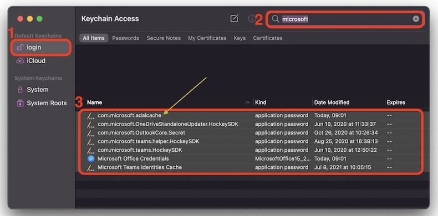
Task: Clear the search field with X icon
Action: click(416, 19)
